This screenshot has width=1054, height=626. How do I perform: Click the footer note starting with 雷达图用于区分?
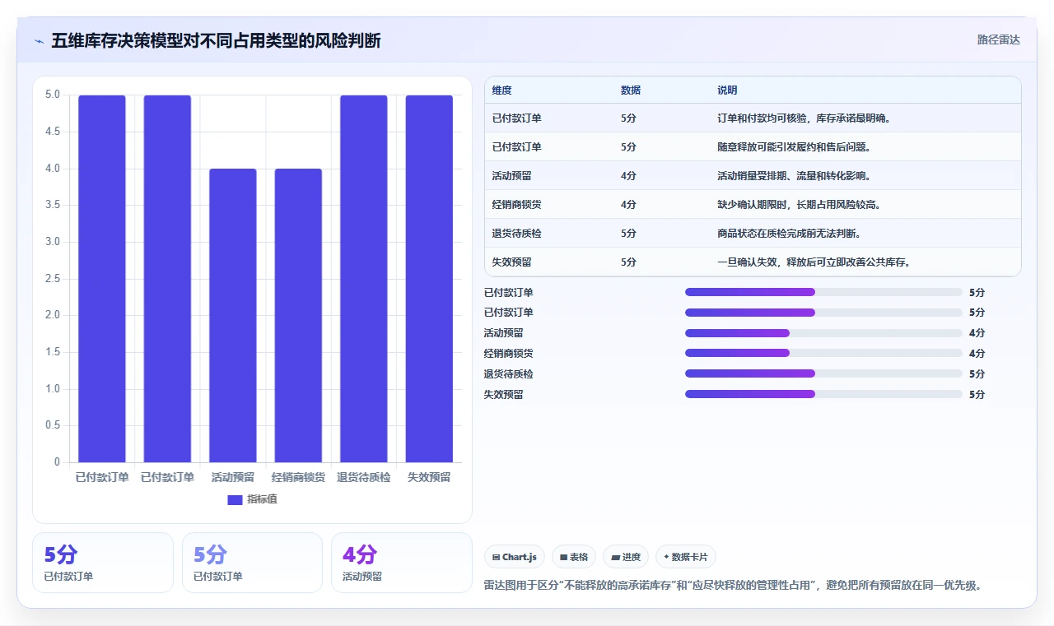[734, 586]
